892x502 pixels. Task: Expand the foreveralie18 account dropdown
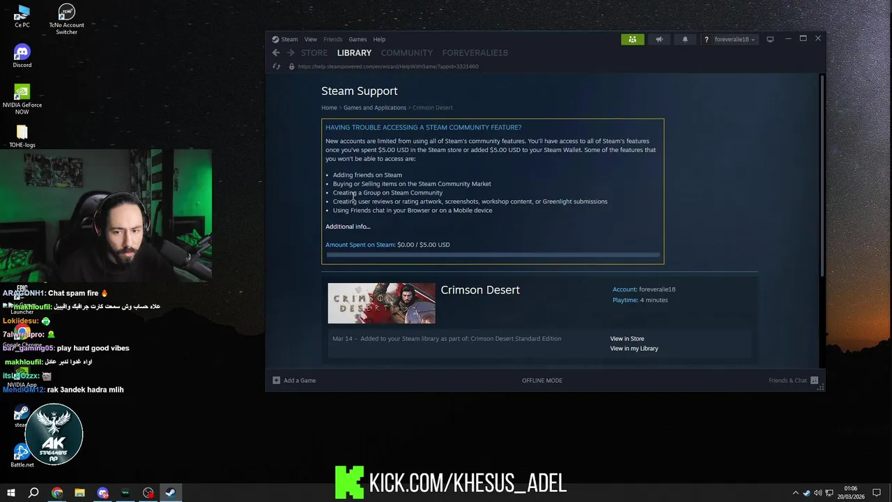[x=735, y=39]
